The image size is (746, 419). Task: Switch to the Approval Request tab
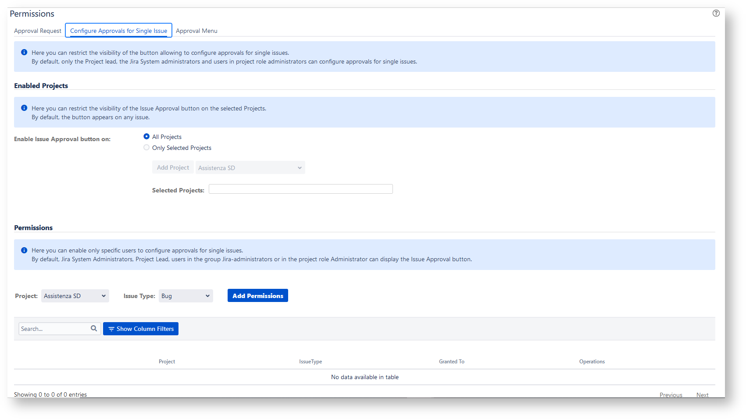click(x=38, y=31)
